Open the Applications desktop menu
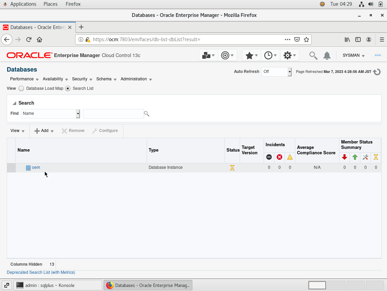Image resolution: width=387 pixels, height=291 pixels. [23, 4]
